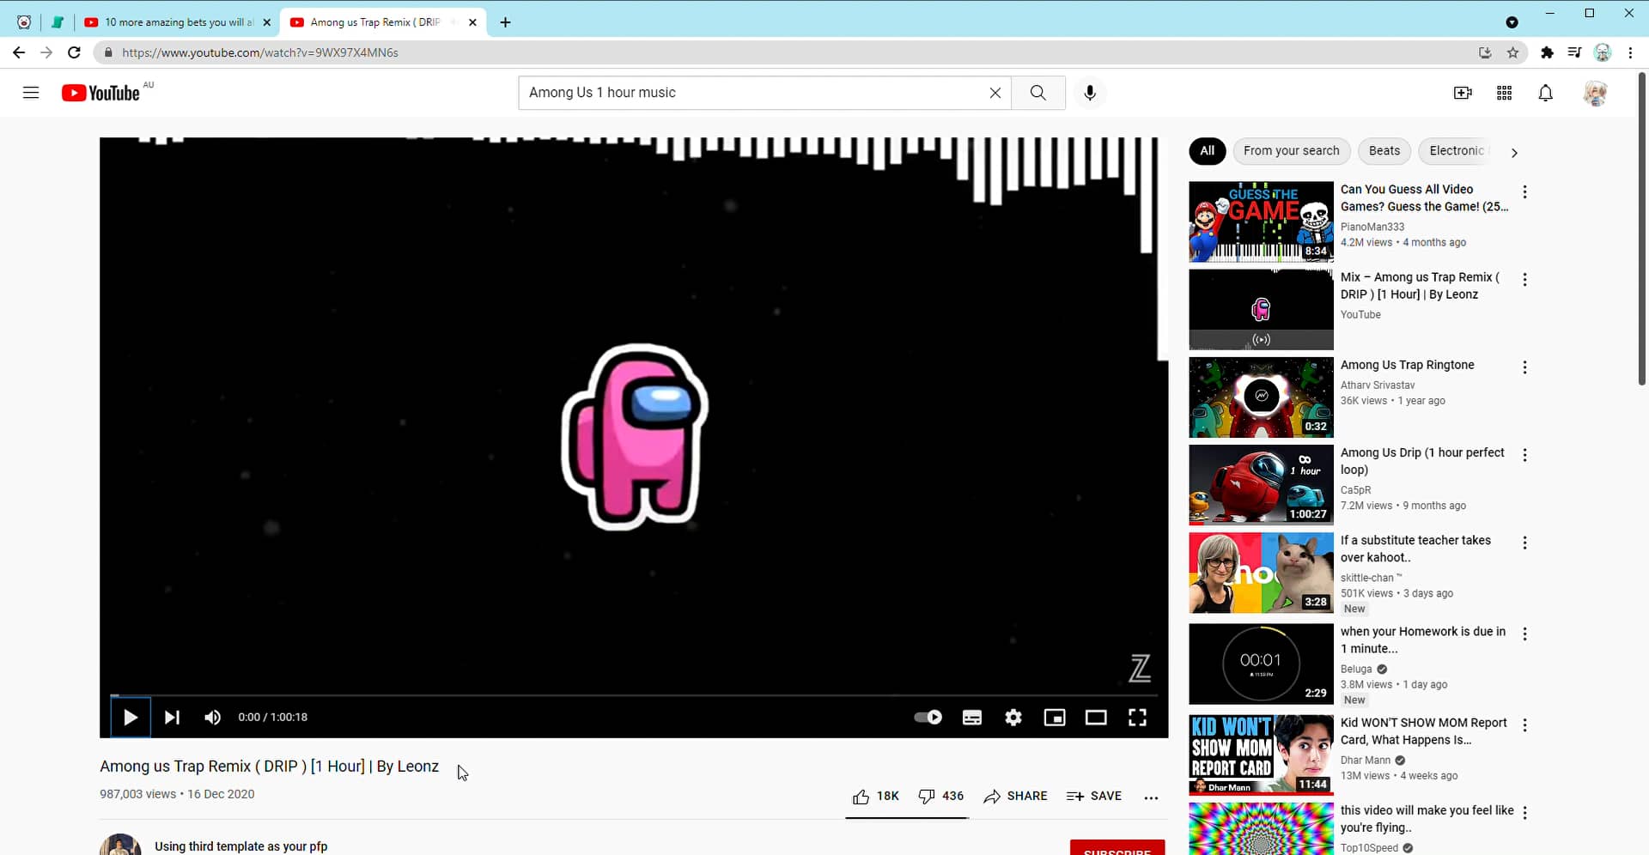Expand more filter chips with the right chevron
1649x855 pixels.
pyautogui.click(x=1514, y=152)
